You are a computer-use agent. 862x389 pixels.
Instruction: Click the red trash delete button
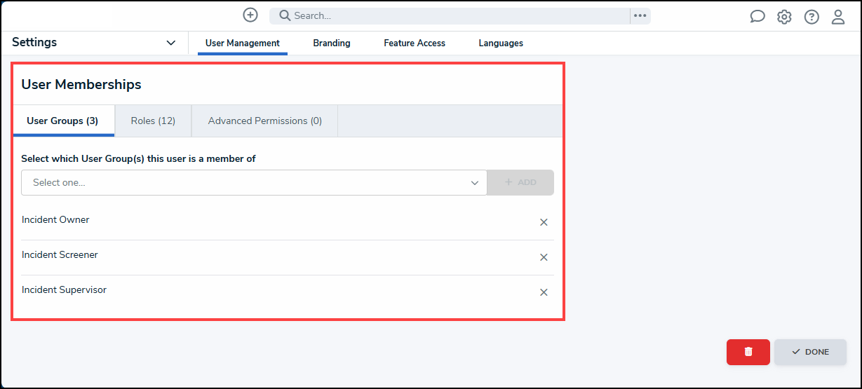pos(748,352)
